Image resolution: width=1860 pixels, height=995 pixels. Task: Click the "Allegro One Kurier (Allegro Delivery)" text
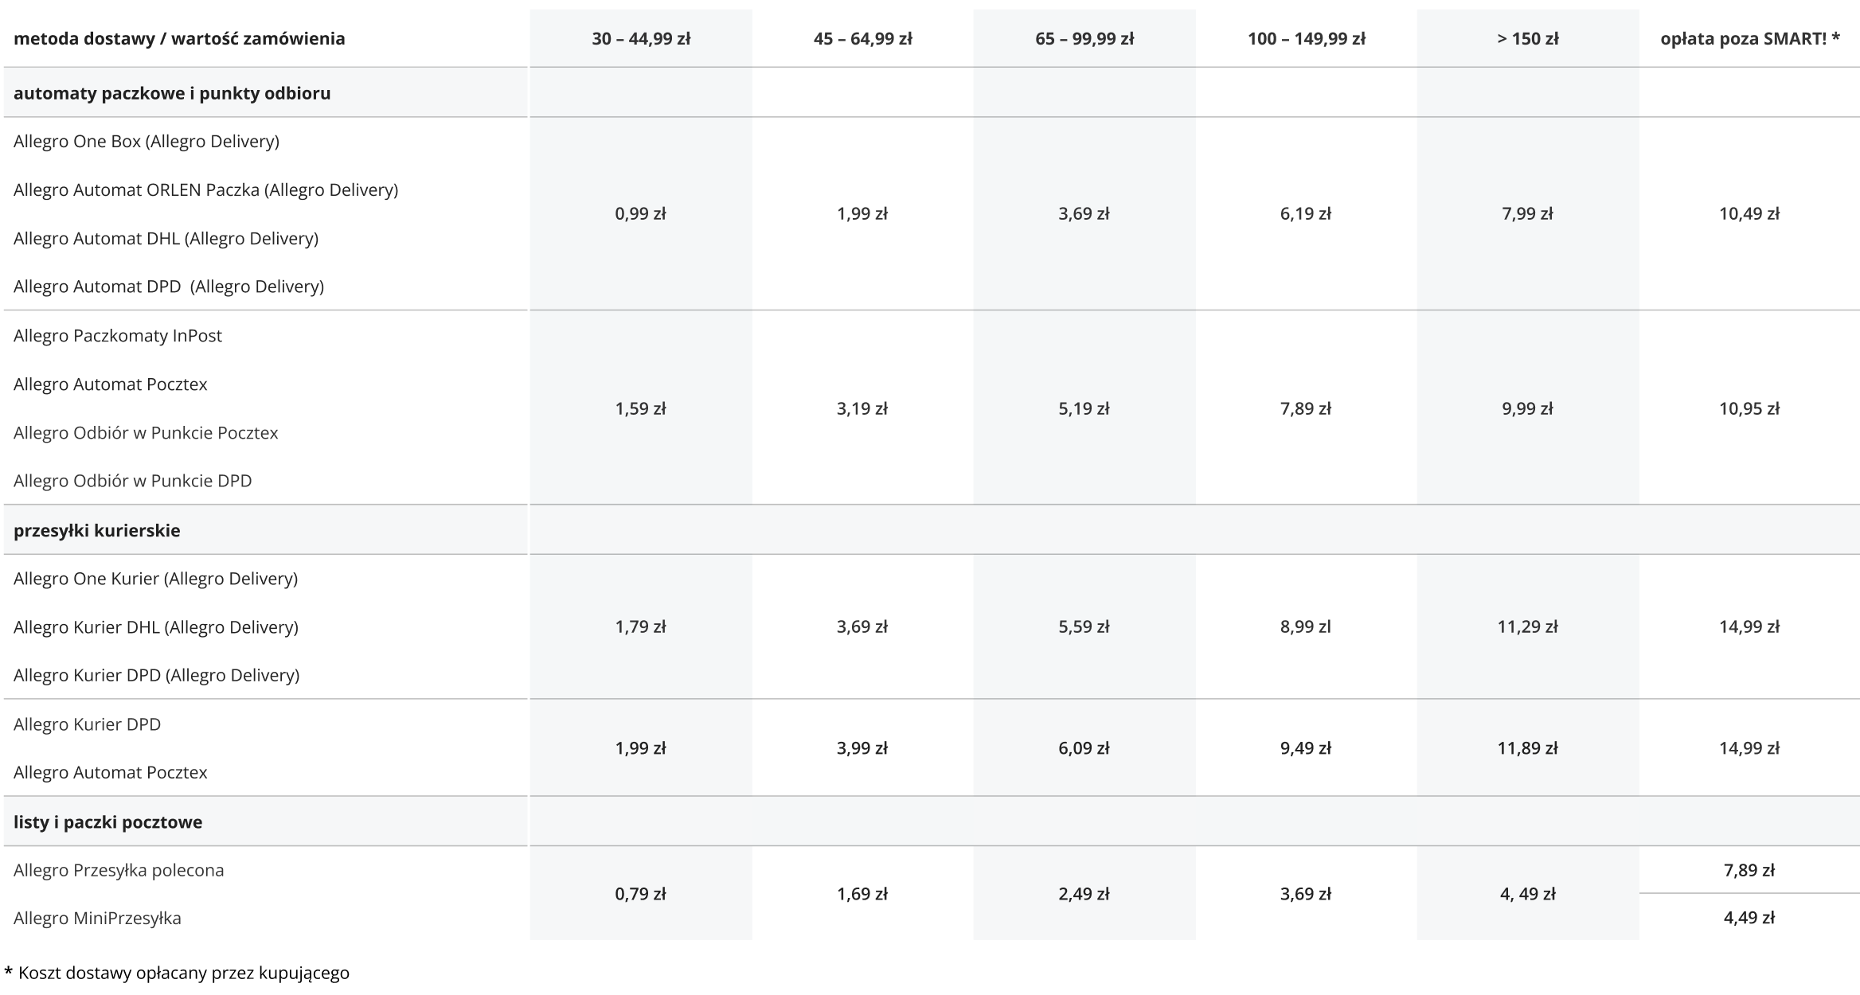pyautogui.click(x=157, y=579)
